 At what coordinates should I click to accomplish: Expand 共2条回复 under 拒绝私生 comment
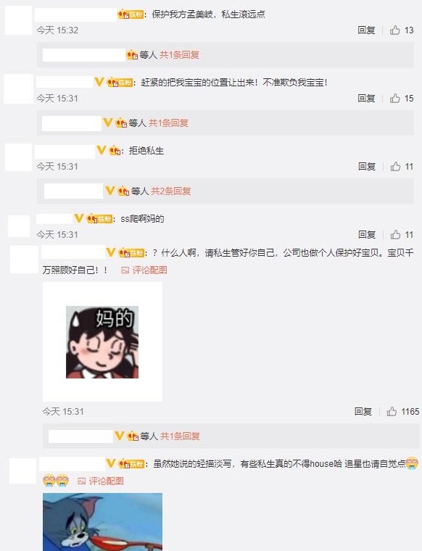click(x=171, y=191)
